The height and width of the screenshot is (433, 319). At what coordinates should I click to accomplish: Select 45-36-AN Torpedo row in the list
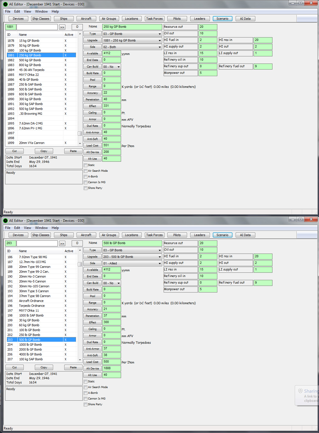point(41,70)
